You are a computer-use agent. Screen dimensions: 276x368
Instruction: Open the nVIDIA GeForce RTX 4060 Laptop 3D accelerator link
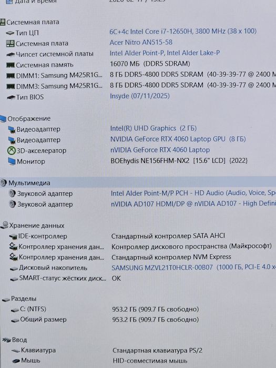pos(160,150)
